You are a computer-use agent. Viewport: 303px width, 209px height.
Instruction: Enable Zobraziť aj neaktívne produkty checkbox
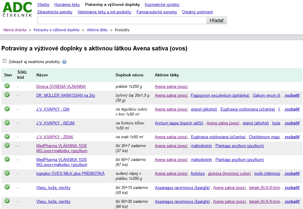click(5, 61)
